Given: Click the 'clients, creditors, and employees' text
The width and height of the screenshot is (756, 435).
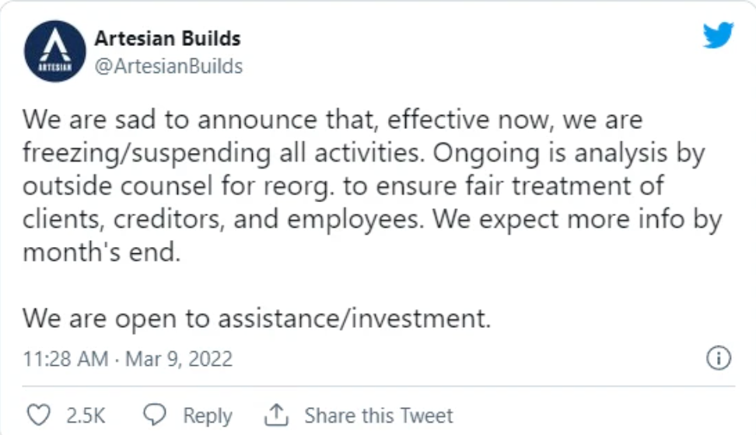Looking at the screenshot, I should (x=222, y=220).
